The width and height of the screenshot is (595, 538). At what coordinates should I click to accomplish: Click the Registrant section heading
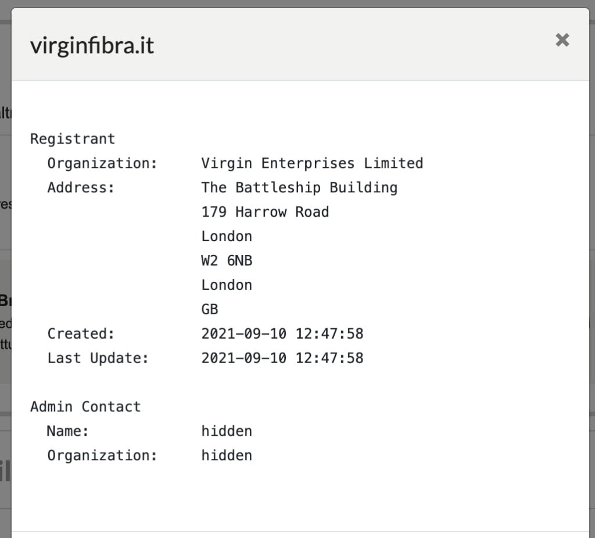[73, 139]
